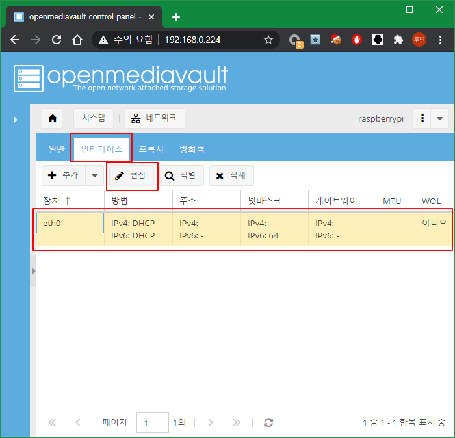Image resolution: width=455 pixels, height=438 pixels.
Task: Open the red stop-hand blocker extension
Action: pos(357,40)
